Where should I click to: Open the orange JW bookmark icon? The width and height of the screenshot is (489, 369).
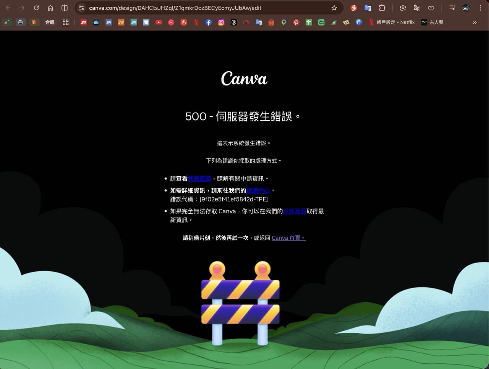point(121,23)
